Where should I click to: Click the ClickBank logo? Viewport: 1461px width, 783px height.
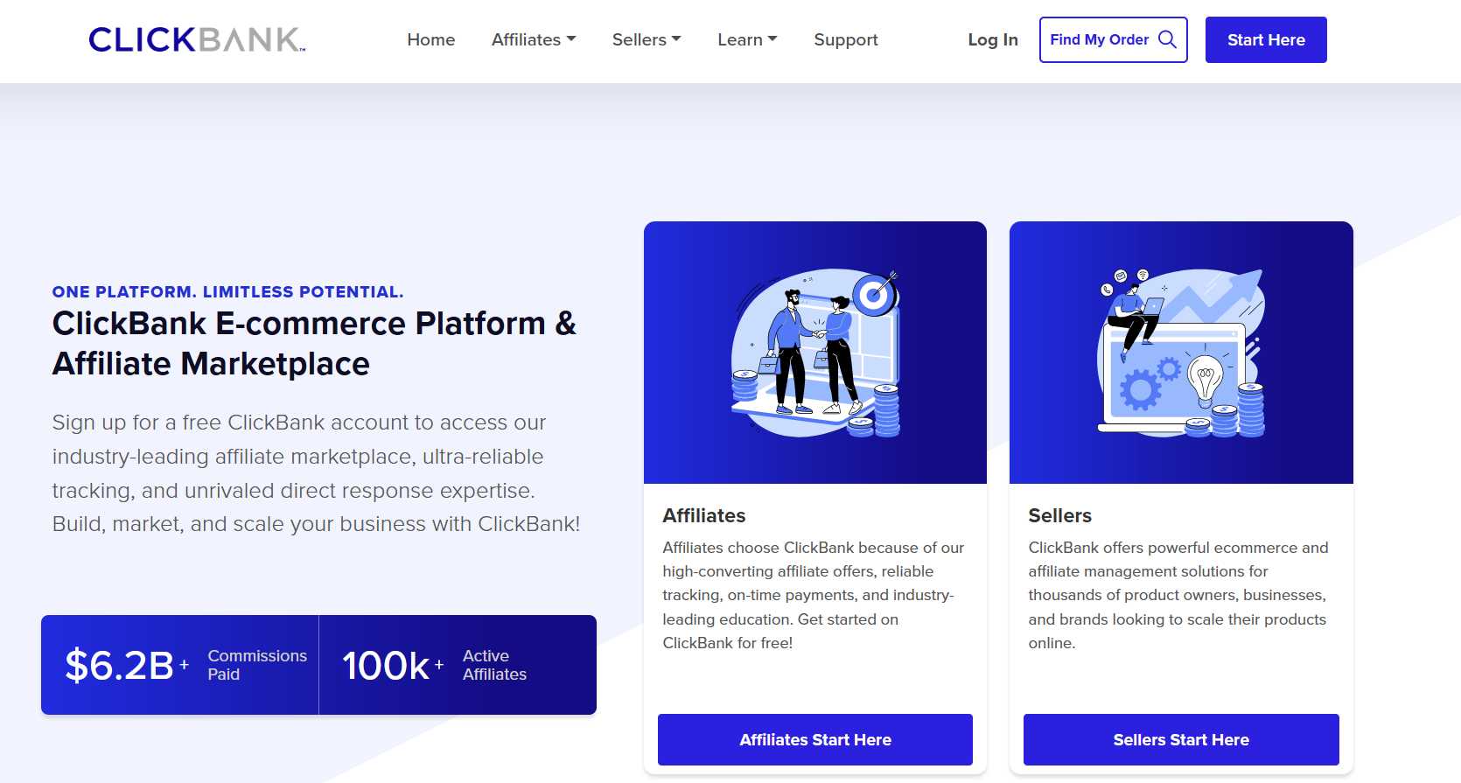tap(197, 40)
